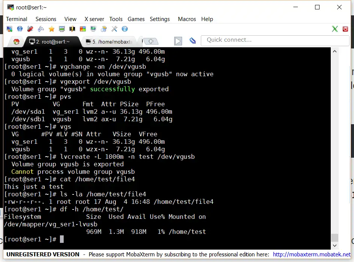Open Settings wrench and screwdriver icon
Image resolution: width=354 pixels, height=262 pixels.
click(114, 29)
